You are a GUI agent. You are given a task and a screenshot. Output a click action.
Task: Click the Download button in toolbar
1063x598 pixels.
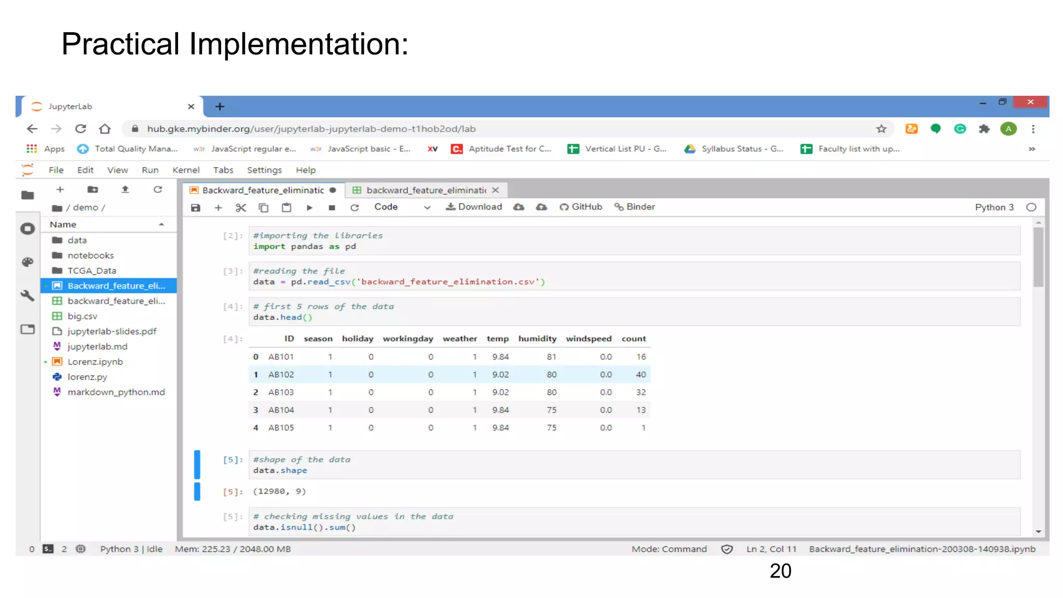(474, 207)
